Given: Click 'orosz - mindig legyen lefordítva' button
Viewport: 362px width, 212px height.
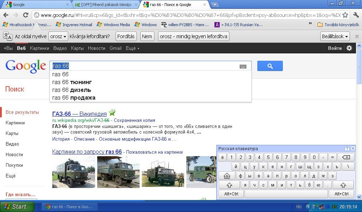Looking at the screenshot, I should tap(193, 36).
